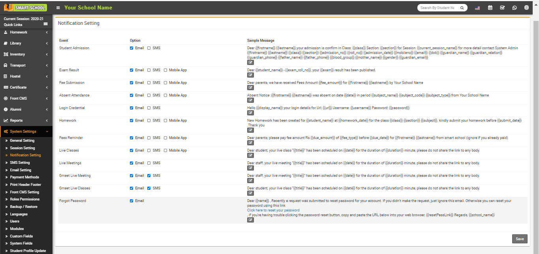Open the Quick Links grid icon

click(x=45, y=24)
